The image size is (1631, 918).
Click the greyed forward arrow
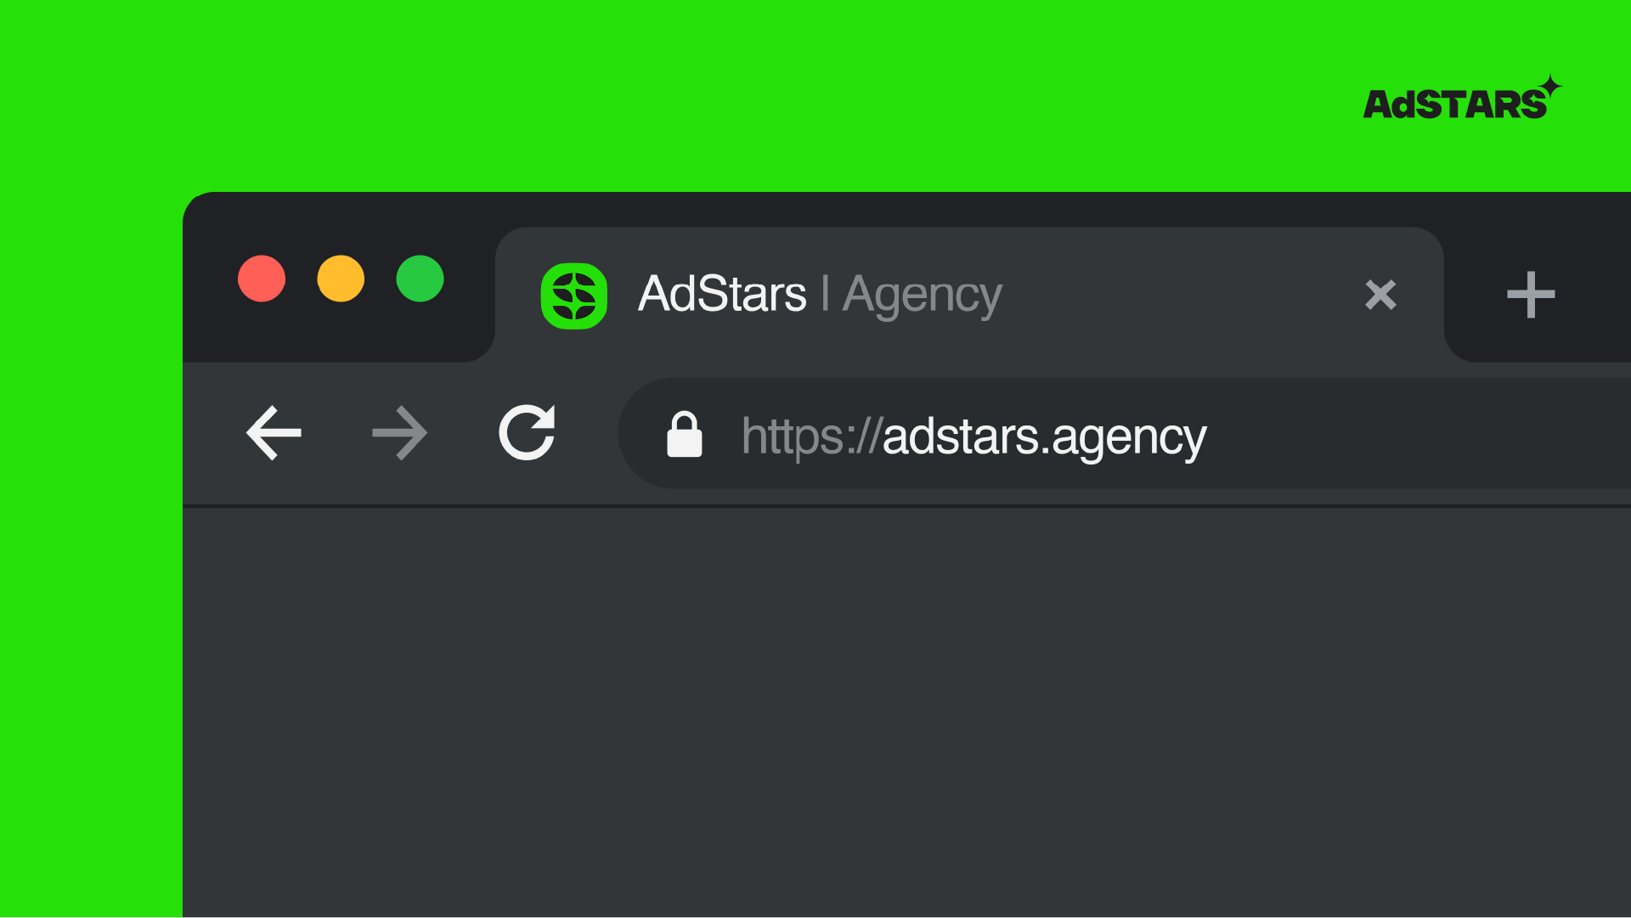(x=399, y=433)
